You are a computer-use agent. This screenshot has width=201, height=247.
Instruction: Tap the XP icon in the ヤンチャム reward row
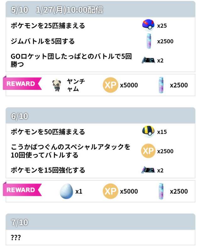[x=110, y=85]
